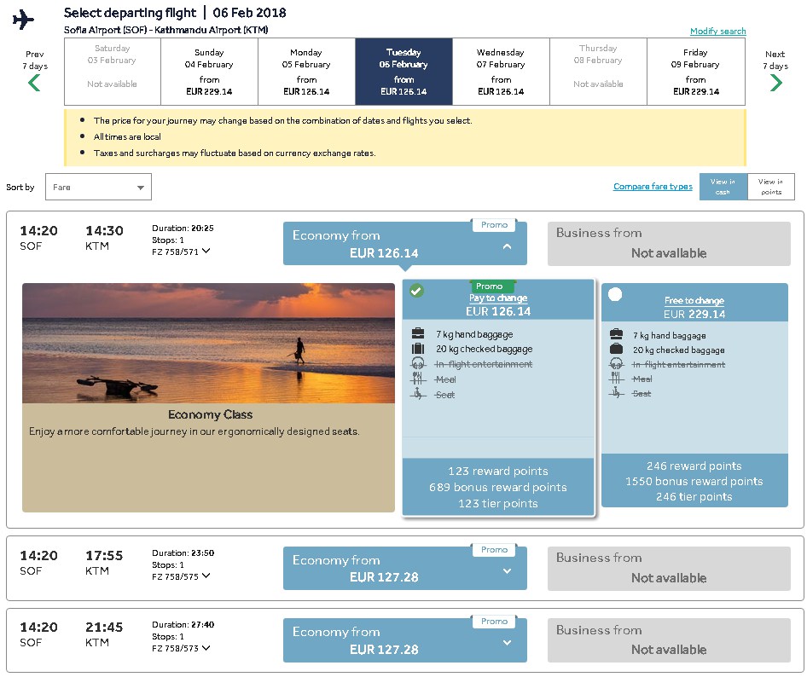Expand flight details for FZ 758/571
The height and width of the screenshot is (677, 807).
click(x=206, y=251)
